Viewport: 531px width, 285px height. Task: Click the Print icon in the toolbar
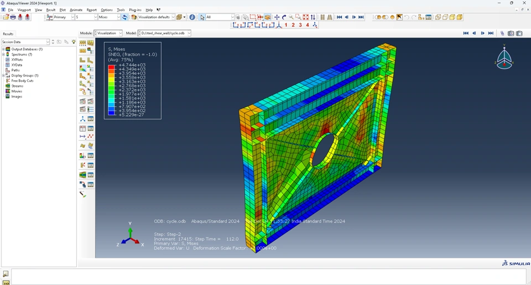(13, 17)
